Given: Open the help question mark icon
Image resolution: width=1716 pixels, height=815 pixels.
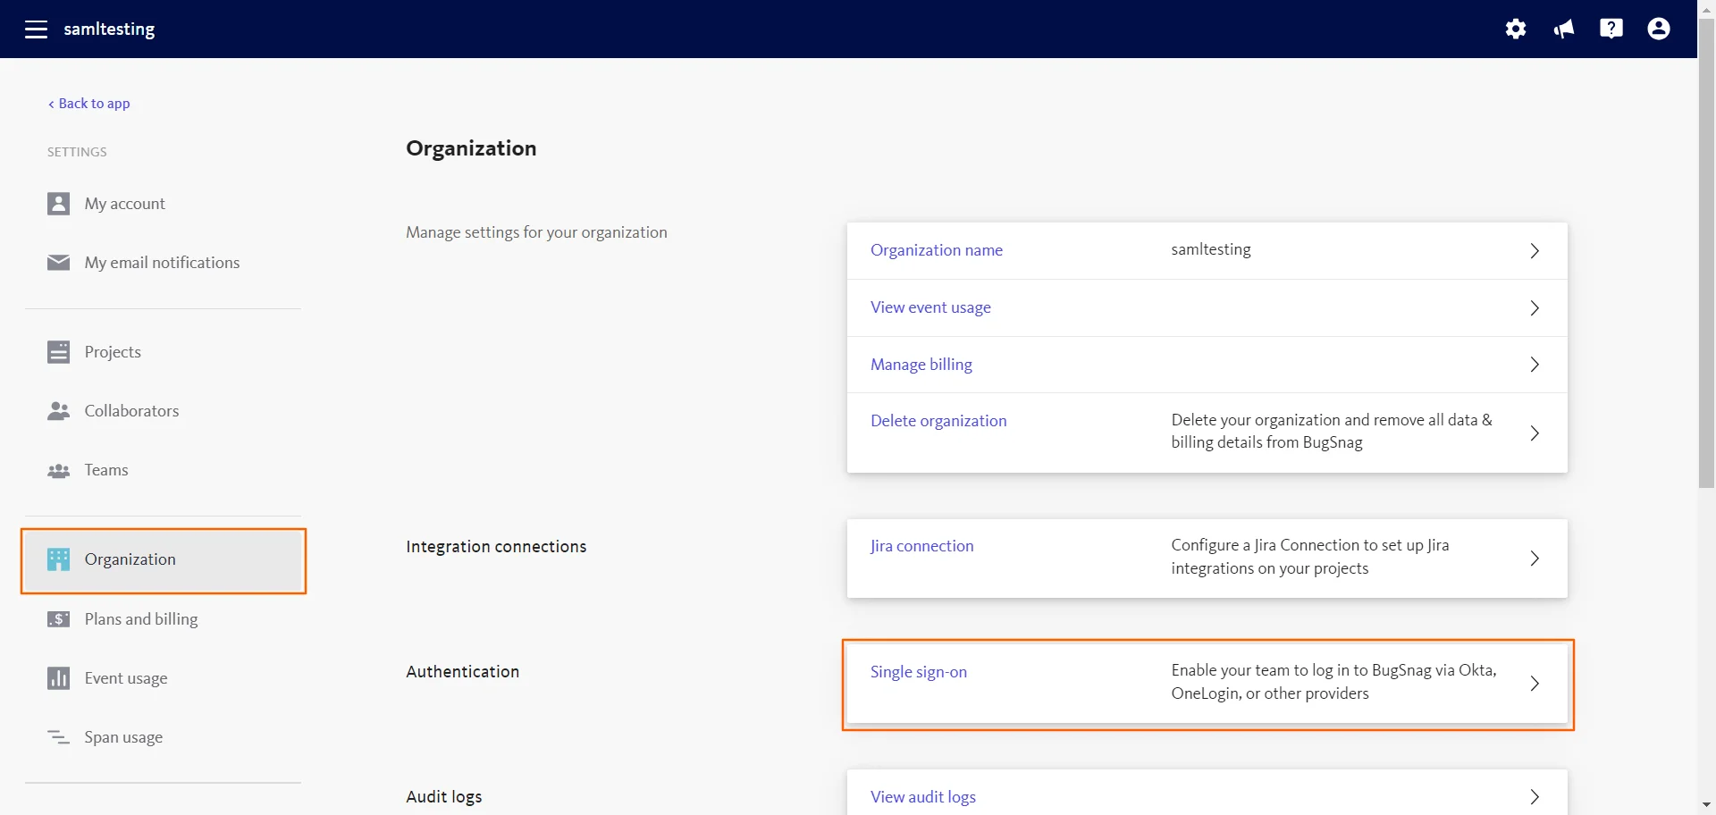Looking at the screenshot, I should click(x=1611, y=29).
